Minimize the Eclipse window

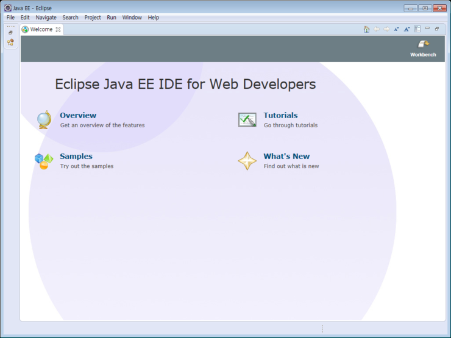[x=410, y=8]
